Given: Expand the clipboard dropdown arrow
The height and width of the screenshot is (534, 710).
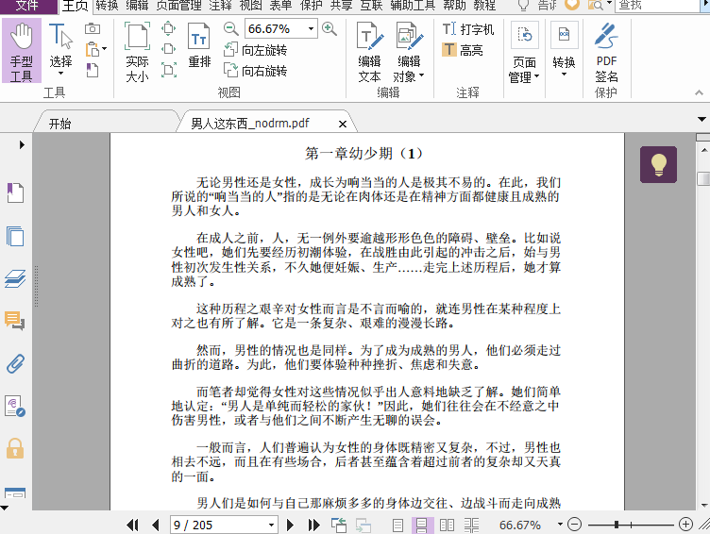Looking at the screenshot, I should click(x=105, y=49).
